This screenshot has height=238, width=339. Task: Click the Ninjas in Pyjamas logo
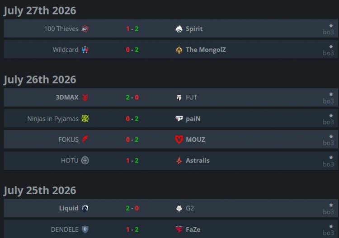coord(85,119)
